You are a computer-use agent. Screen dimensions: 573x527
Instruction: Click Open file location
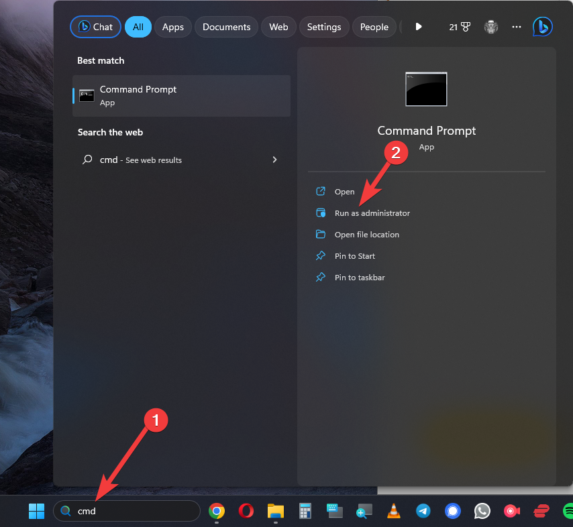tap(366, 235)
